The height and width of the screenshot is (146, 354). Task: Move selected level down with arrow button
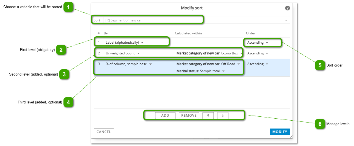pyautogui.click(x=223, y=116)
